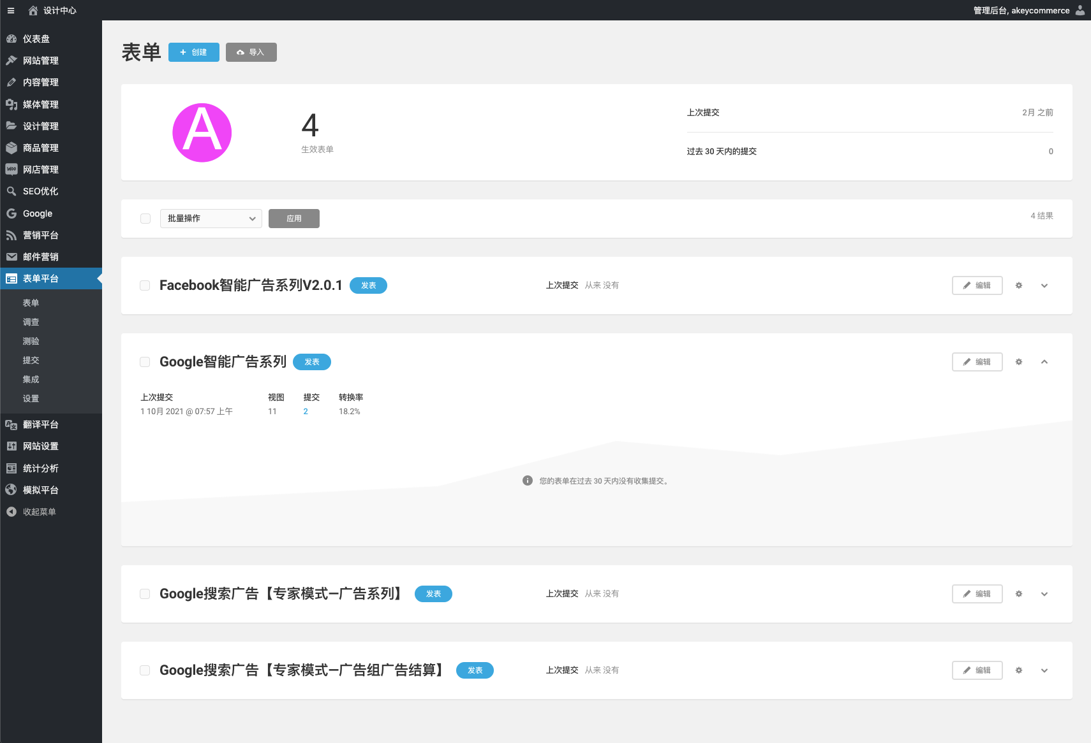Expand the Facebook智能广告系列V2.0.1 row chevron
Screen dimensions: 1091x743
(x=1044, y=285)
